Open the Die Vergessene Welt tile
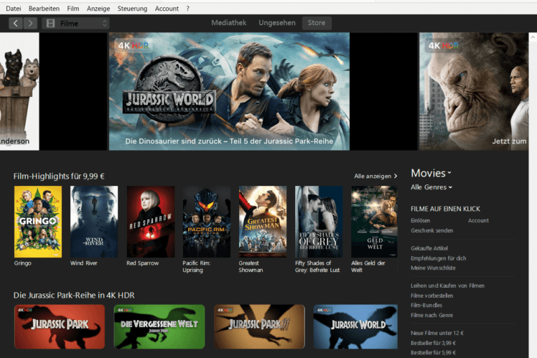Screen dimensions: 537x358 click(159, 327)
